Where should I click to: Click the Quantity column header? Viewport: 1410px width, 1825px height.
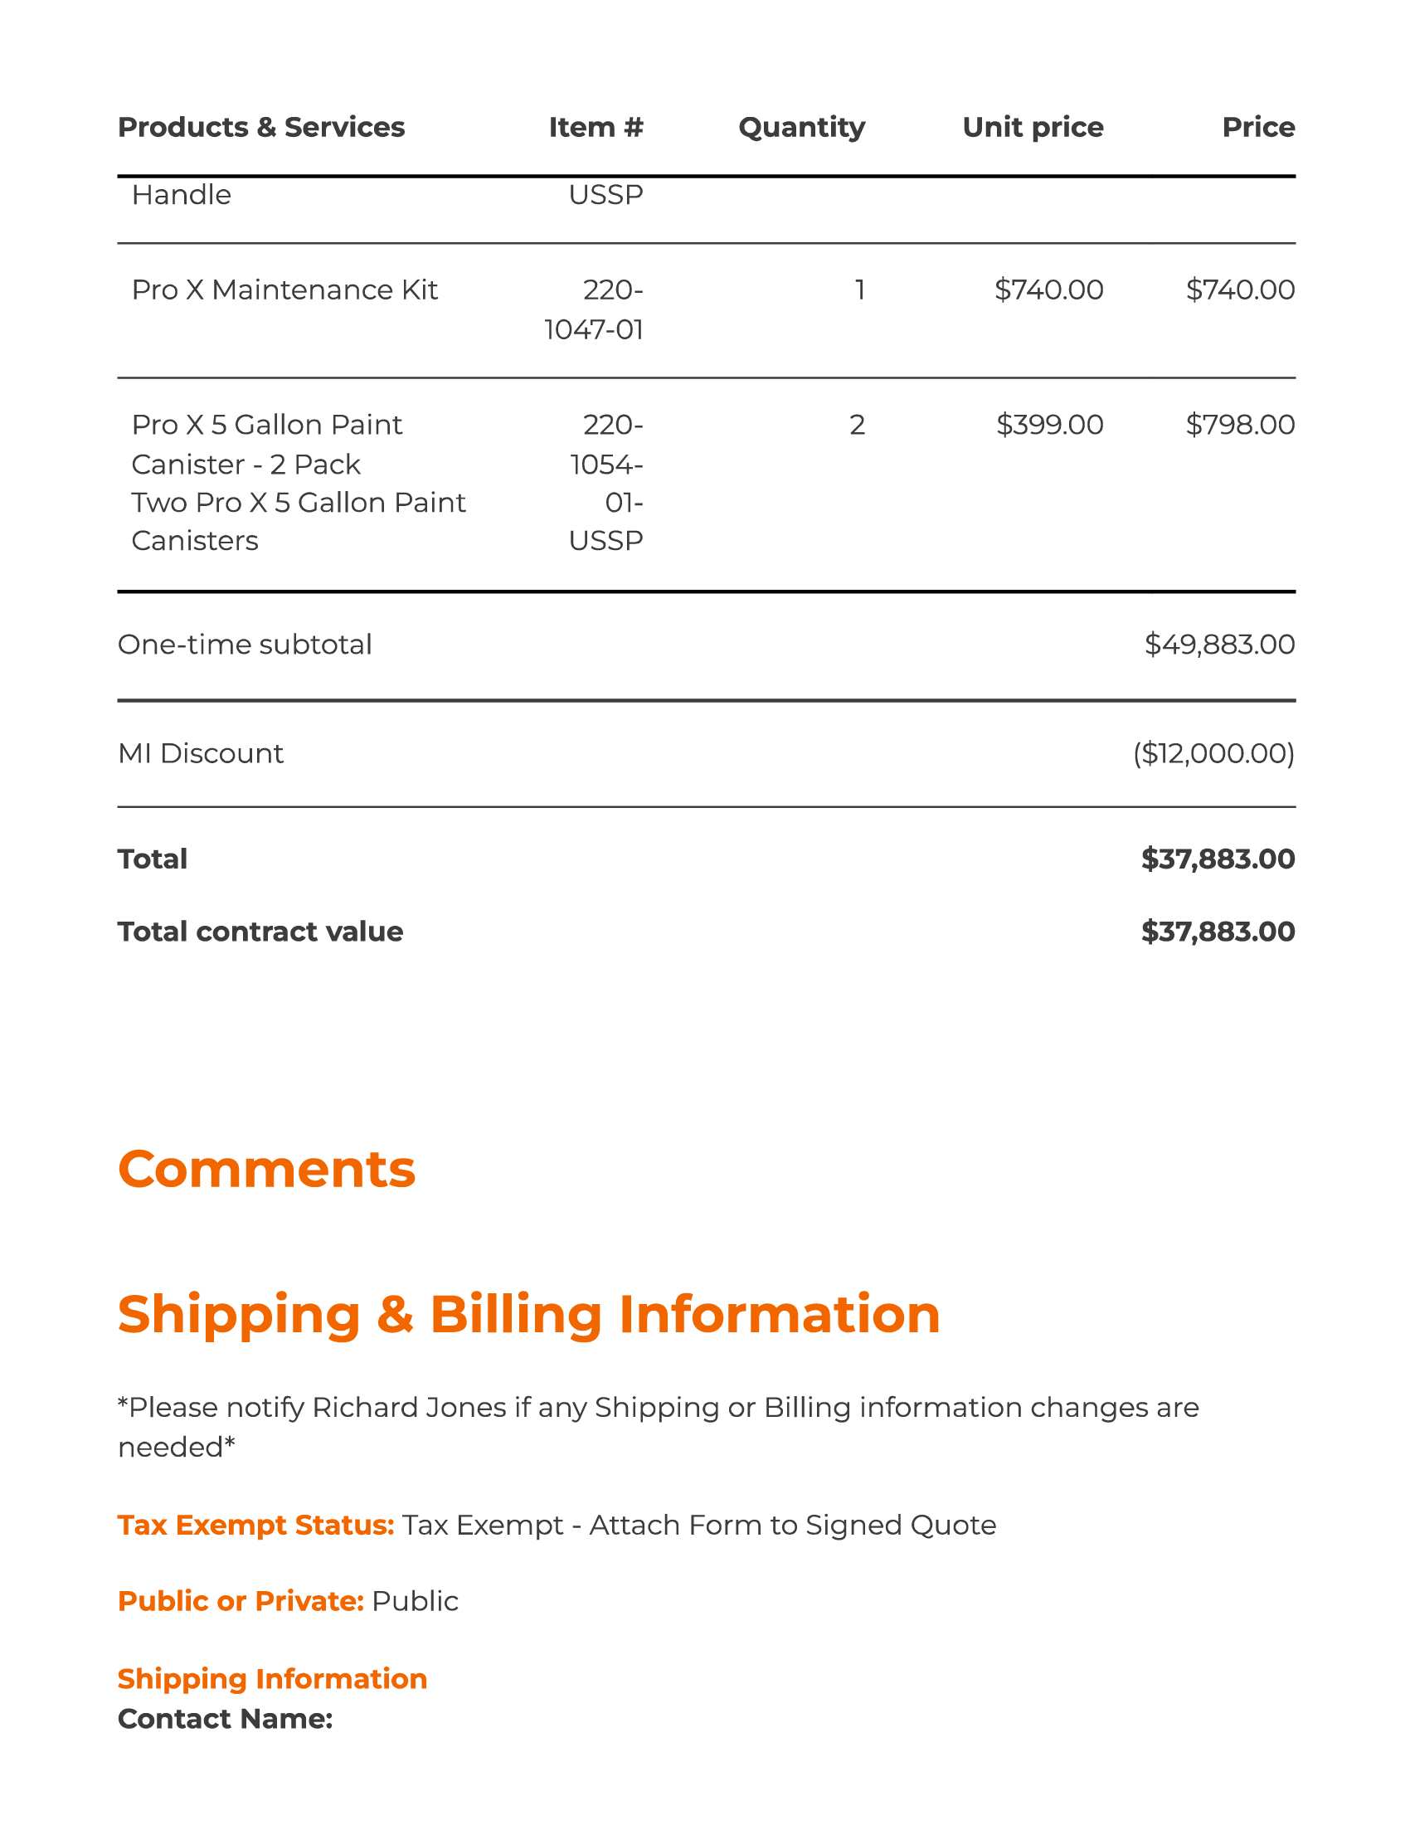[x=801, y=127]
